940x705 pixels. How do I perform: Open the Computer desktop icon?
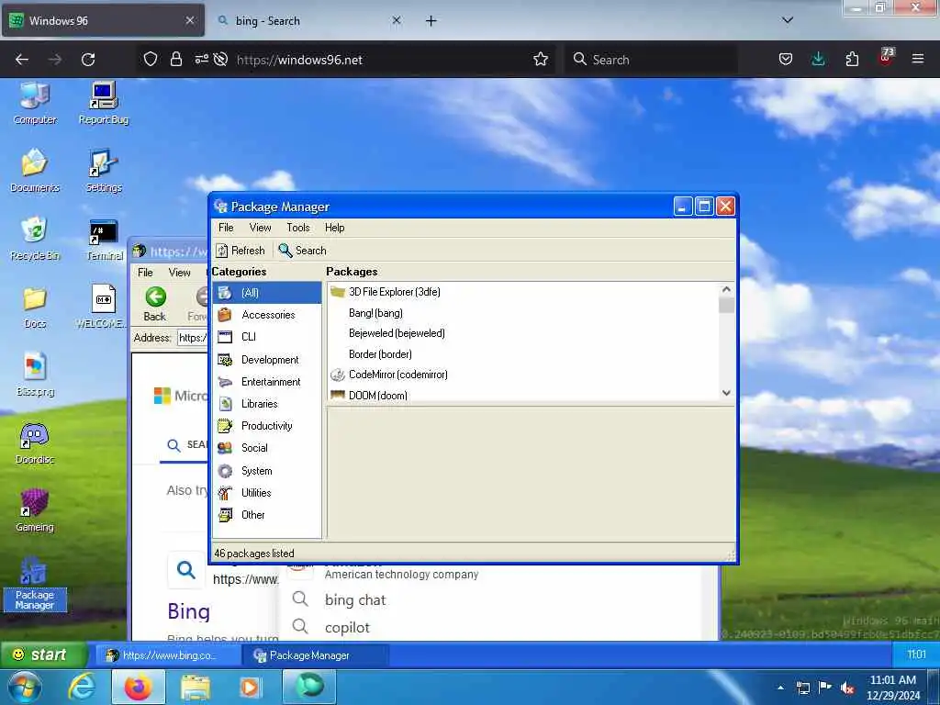point(35,103)
